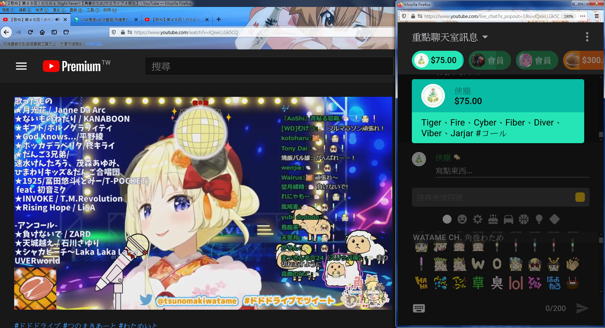The width and height of the screenshot is (605, 328).
Task: Toggle the keyboard emoji picker button
Action: point(419,308)
